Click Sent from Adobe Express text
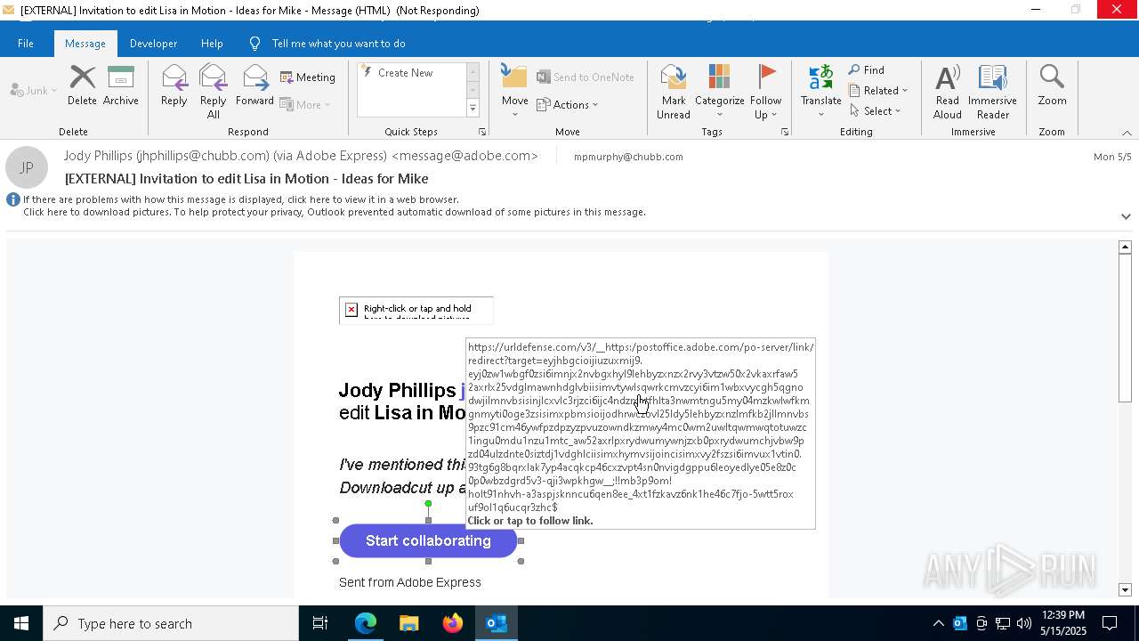This screenshot has width=1139, height=641. (410, 582)
